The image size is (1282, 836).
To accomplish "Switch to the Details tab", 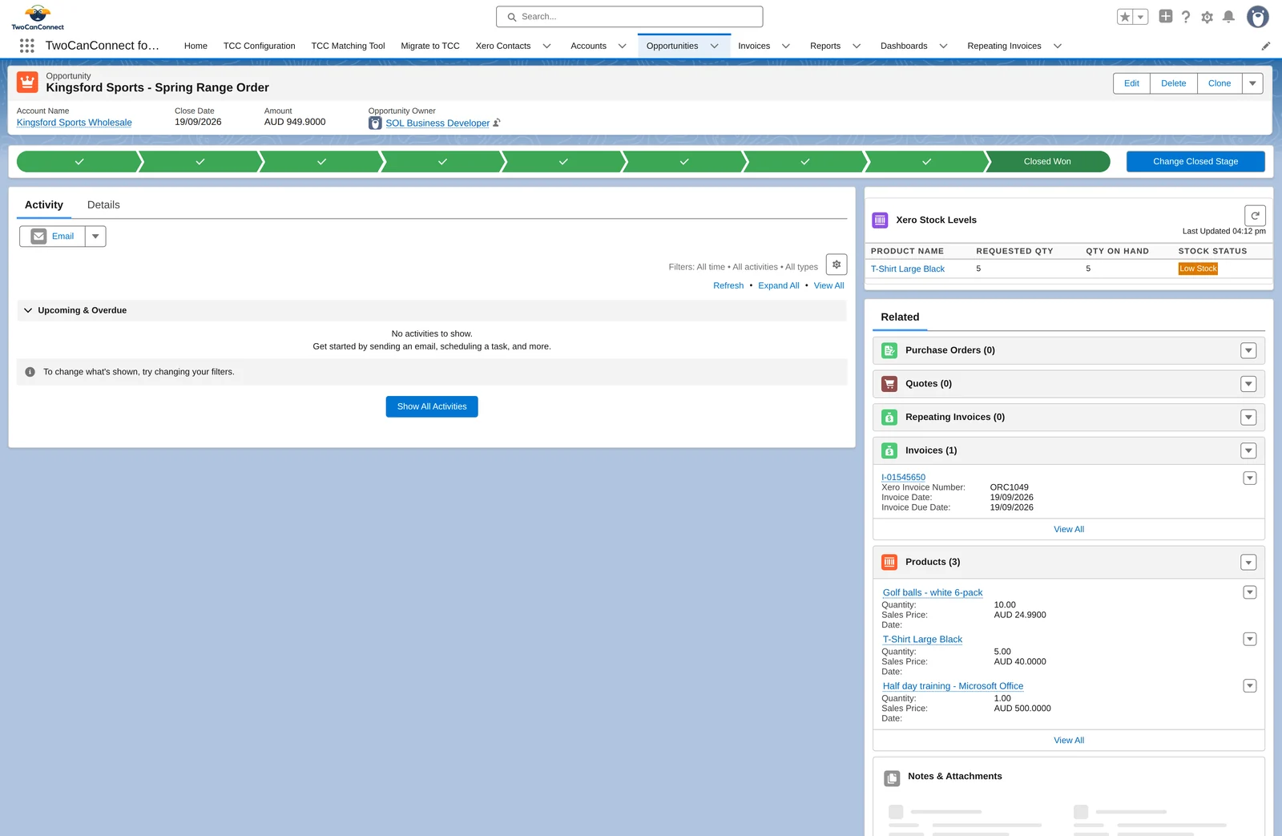I will (103, 205).
